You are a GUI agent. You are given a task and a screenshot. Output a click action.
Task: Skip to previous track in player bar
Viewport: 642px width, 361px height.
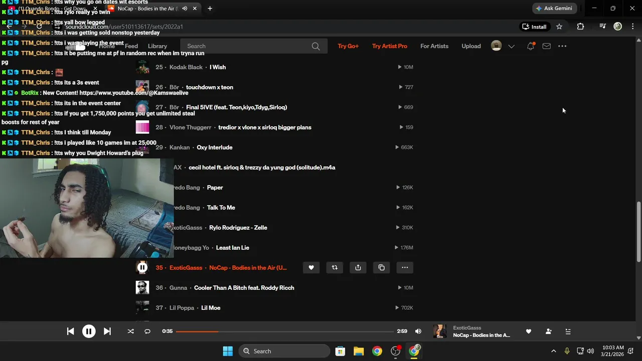pyautogui.click(x=71, y=331)
